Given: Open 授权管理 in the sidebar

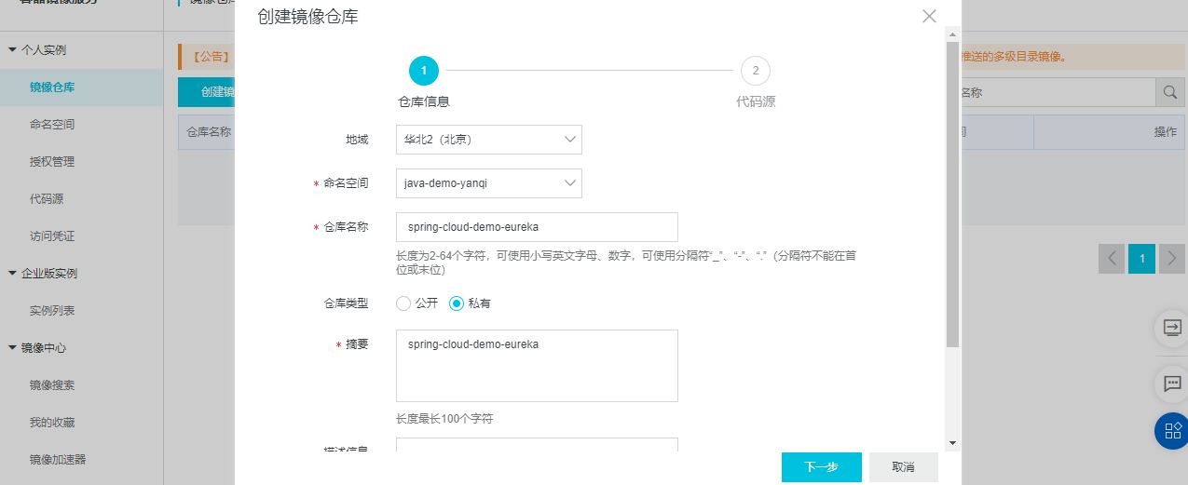Looking at the screenshot, I should pos(52,161).
